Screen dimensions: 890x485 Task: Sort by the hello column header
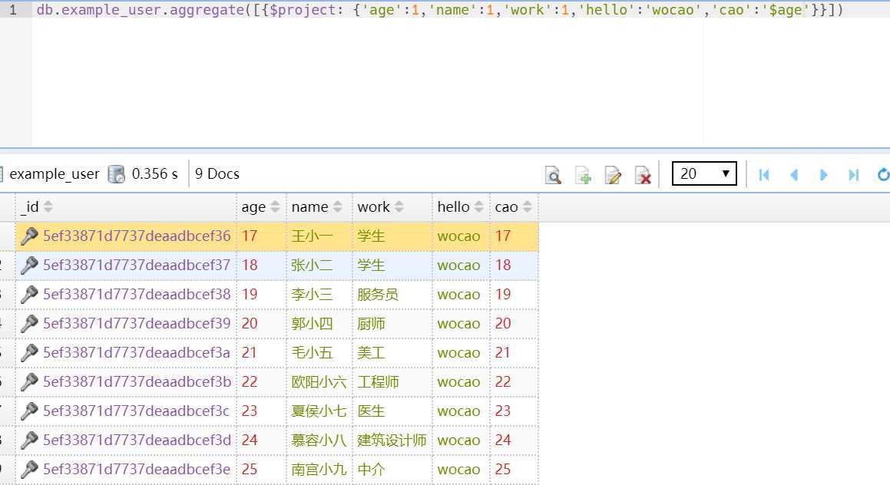pyautogui.click(x=461, y=207)
